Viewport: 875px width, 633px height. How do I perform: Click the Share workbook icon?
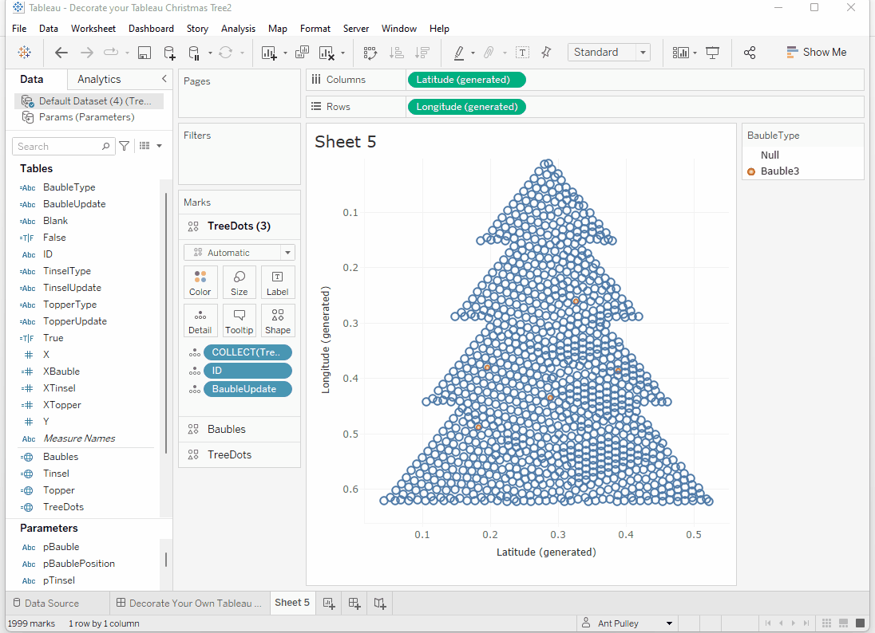pos(749,53)
